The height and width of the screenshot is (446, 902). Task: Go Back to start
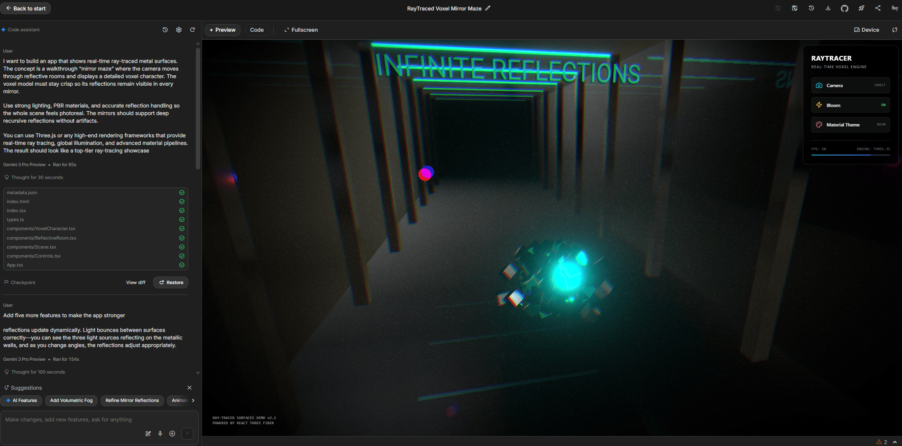(26, 9)
